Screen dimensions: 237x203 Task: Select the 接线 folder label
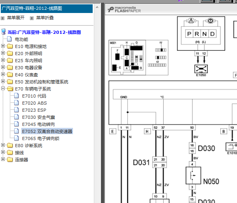pos(19,153)
